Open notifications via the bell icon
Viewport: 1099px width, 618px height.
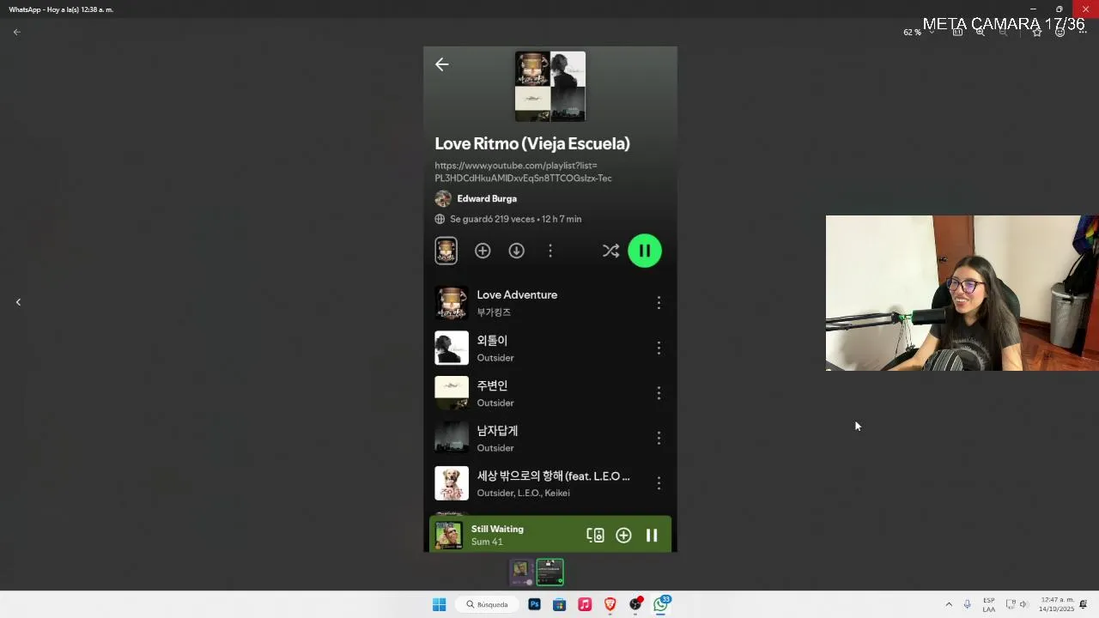click(x=1084, y=604)
